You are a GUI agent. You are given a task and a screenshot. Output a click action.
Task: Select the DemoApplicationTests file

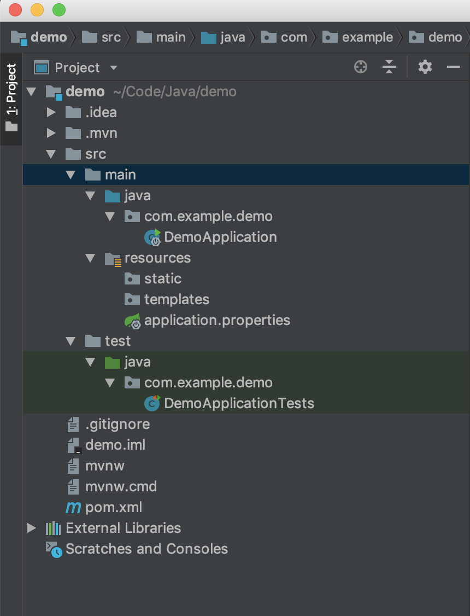pos(239,404)
